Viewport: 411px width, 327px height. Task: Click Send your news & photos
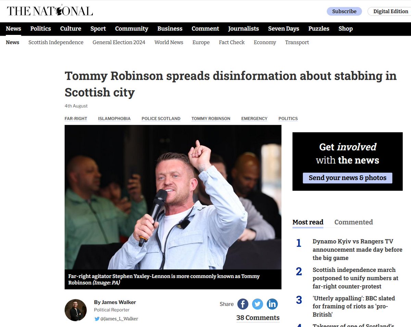point(348,178)
